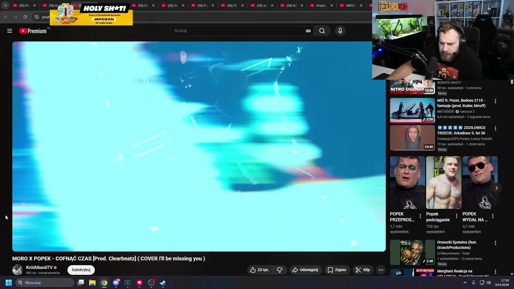The width and height of the screenshot is (514, 289).
Task: Open Windows Start menu
Action: (x=8, y=283)
